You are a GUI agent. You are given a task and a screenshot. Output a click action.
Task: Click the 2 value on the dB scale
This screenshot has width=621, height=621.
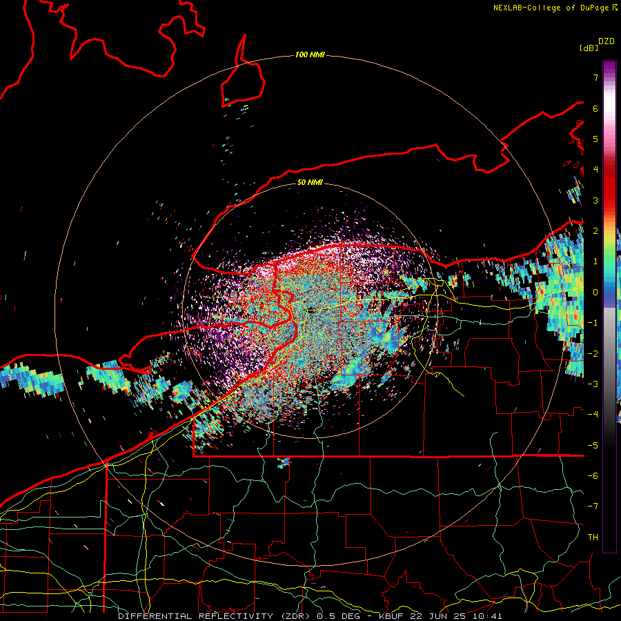click(x=595, y=230)
